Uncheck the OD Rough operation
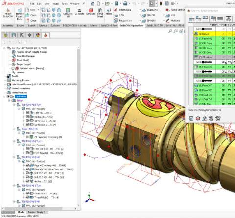The width and height of the screenshot is (235, 218). pyautogui.click(x=27, y=117)
